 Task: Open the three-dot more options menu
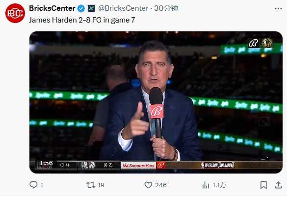click(278, 9)
